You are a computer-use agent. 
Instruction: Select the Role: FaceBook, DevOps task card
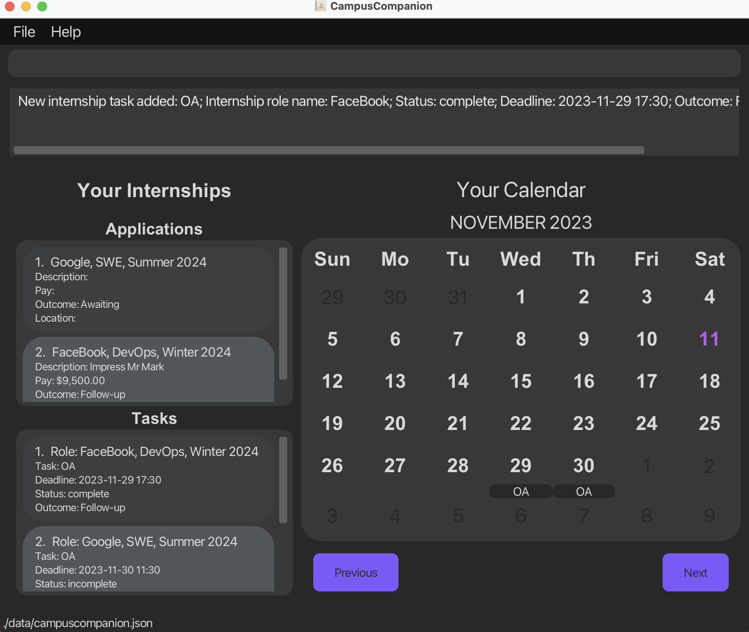(149, 479)
